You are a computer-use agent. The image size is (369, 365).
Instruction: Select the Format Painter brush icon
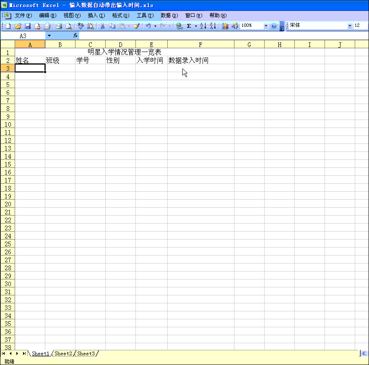[136, 26]
